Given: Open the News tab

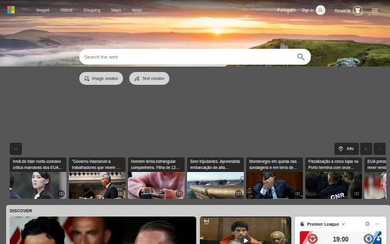Looking at the screenshot, I should tap(136, 10).
